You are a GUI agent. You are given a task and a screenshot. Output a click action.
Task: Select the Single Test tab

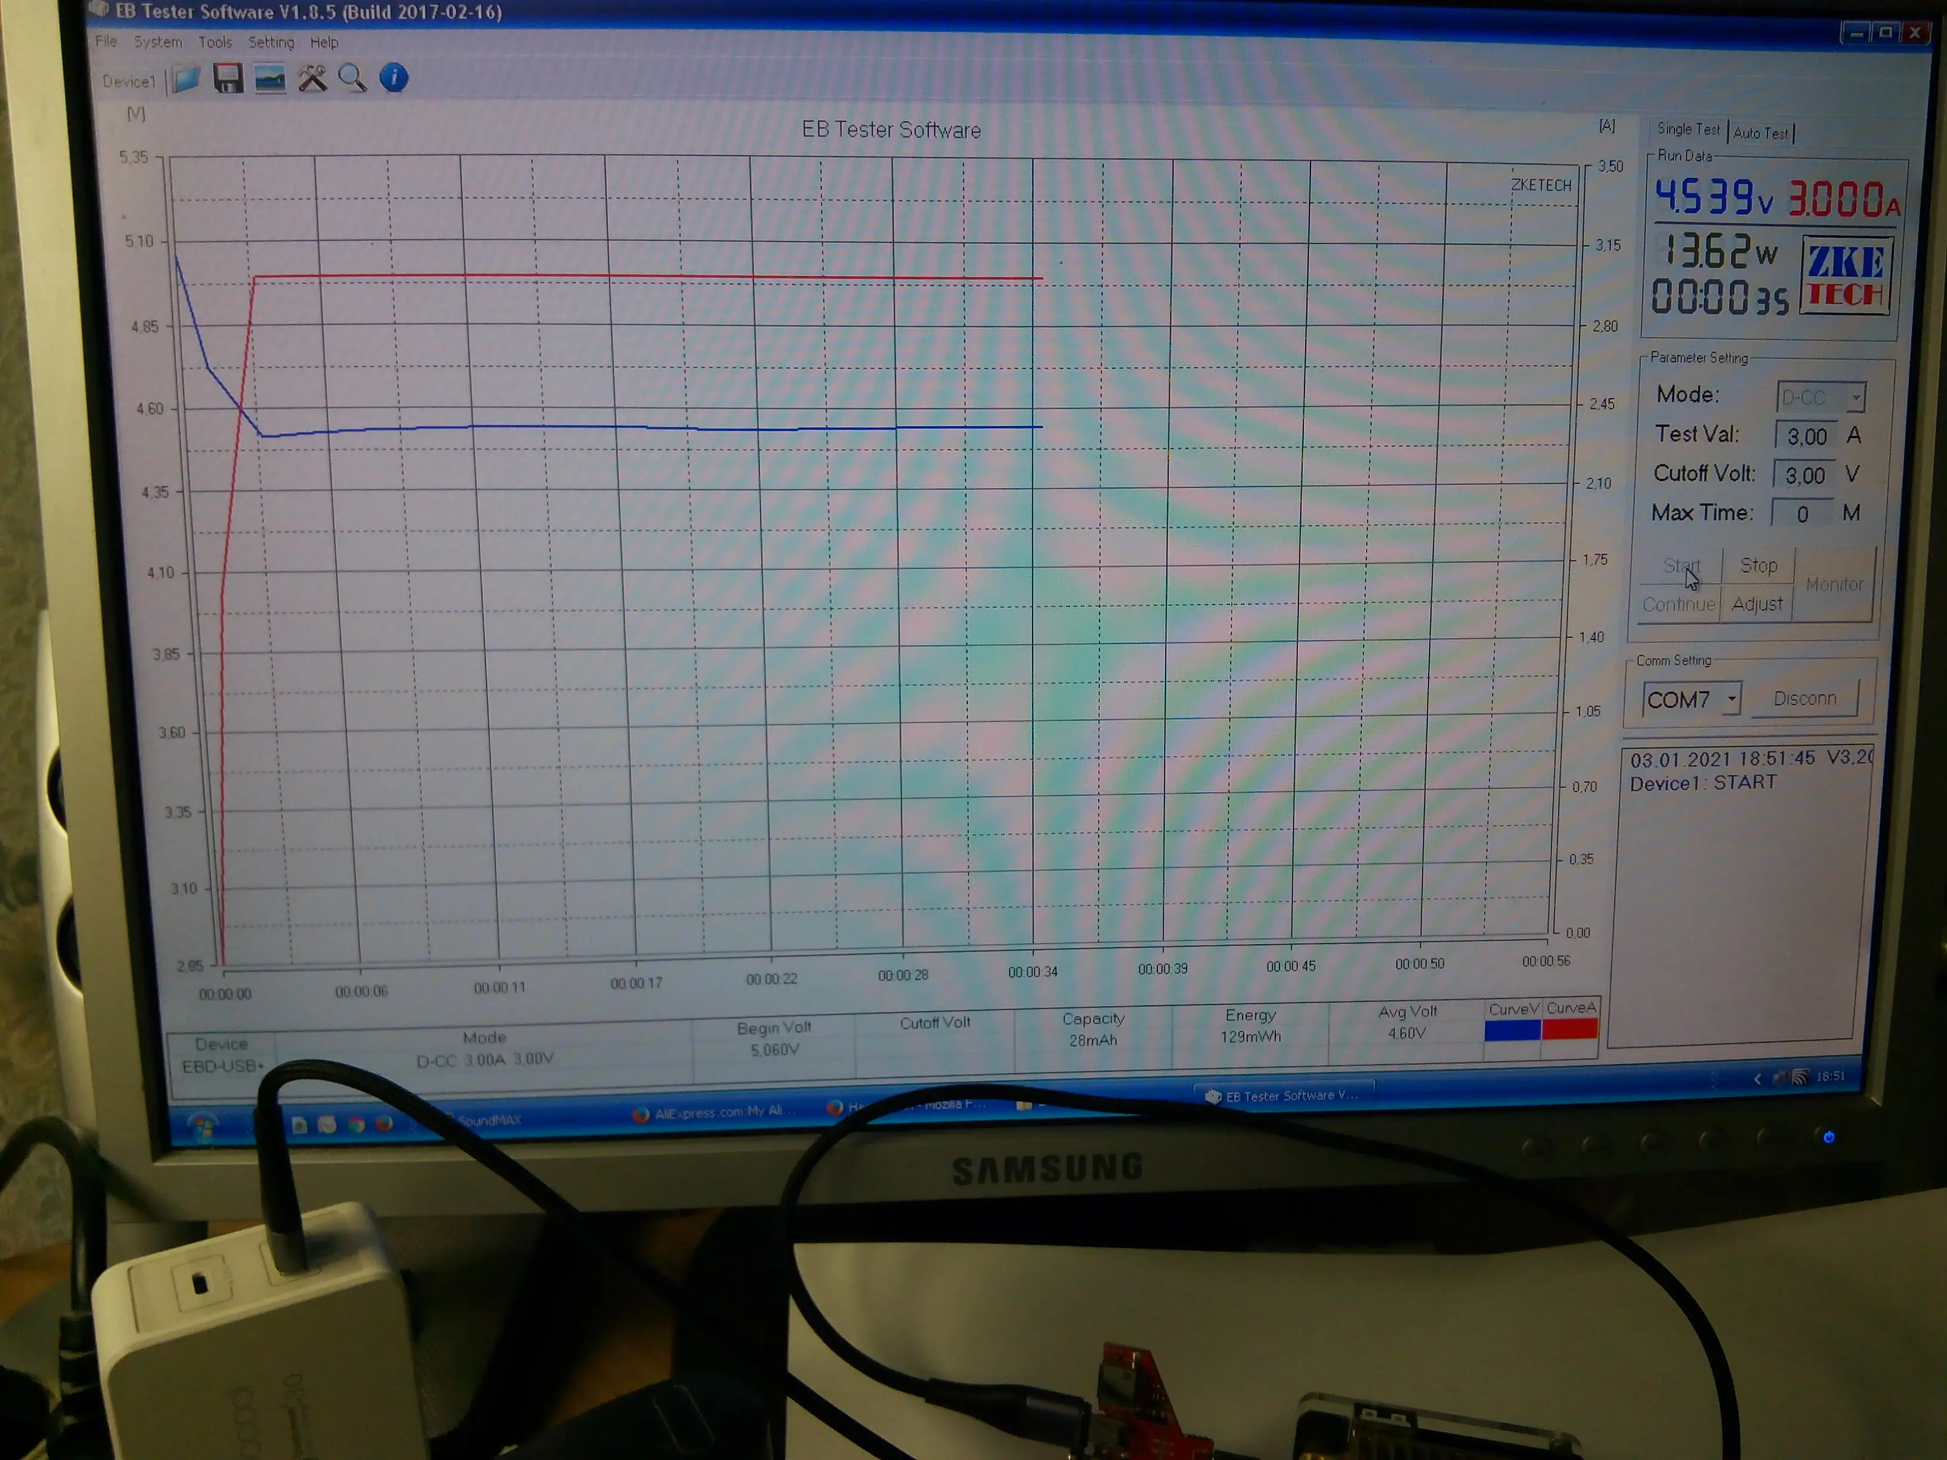point(1688,129)
